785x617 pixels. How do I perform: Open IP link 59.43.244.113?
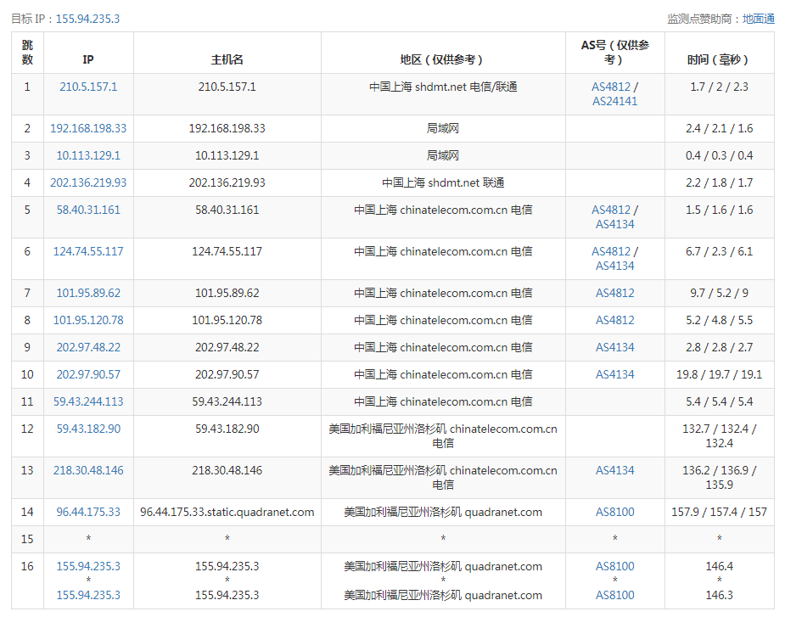pos(88,401)
